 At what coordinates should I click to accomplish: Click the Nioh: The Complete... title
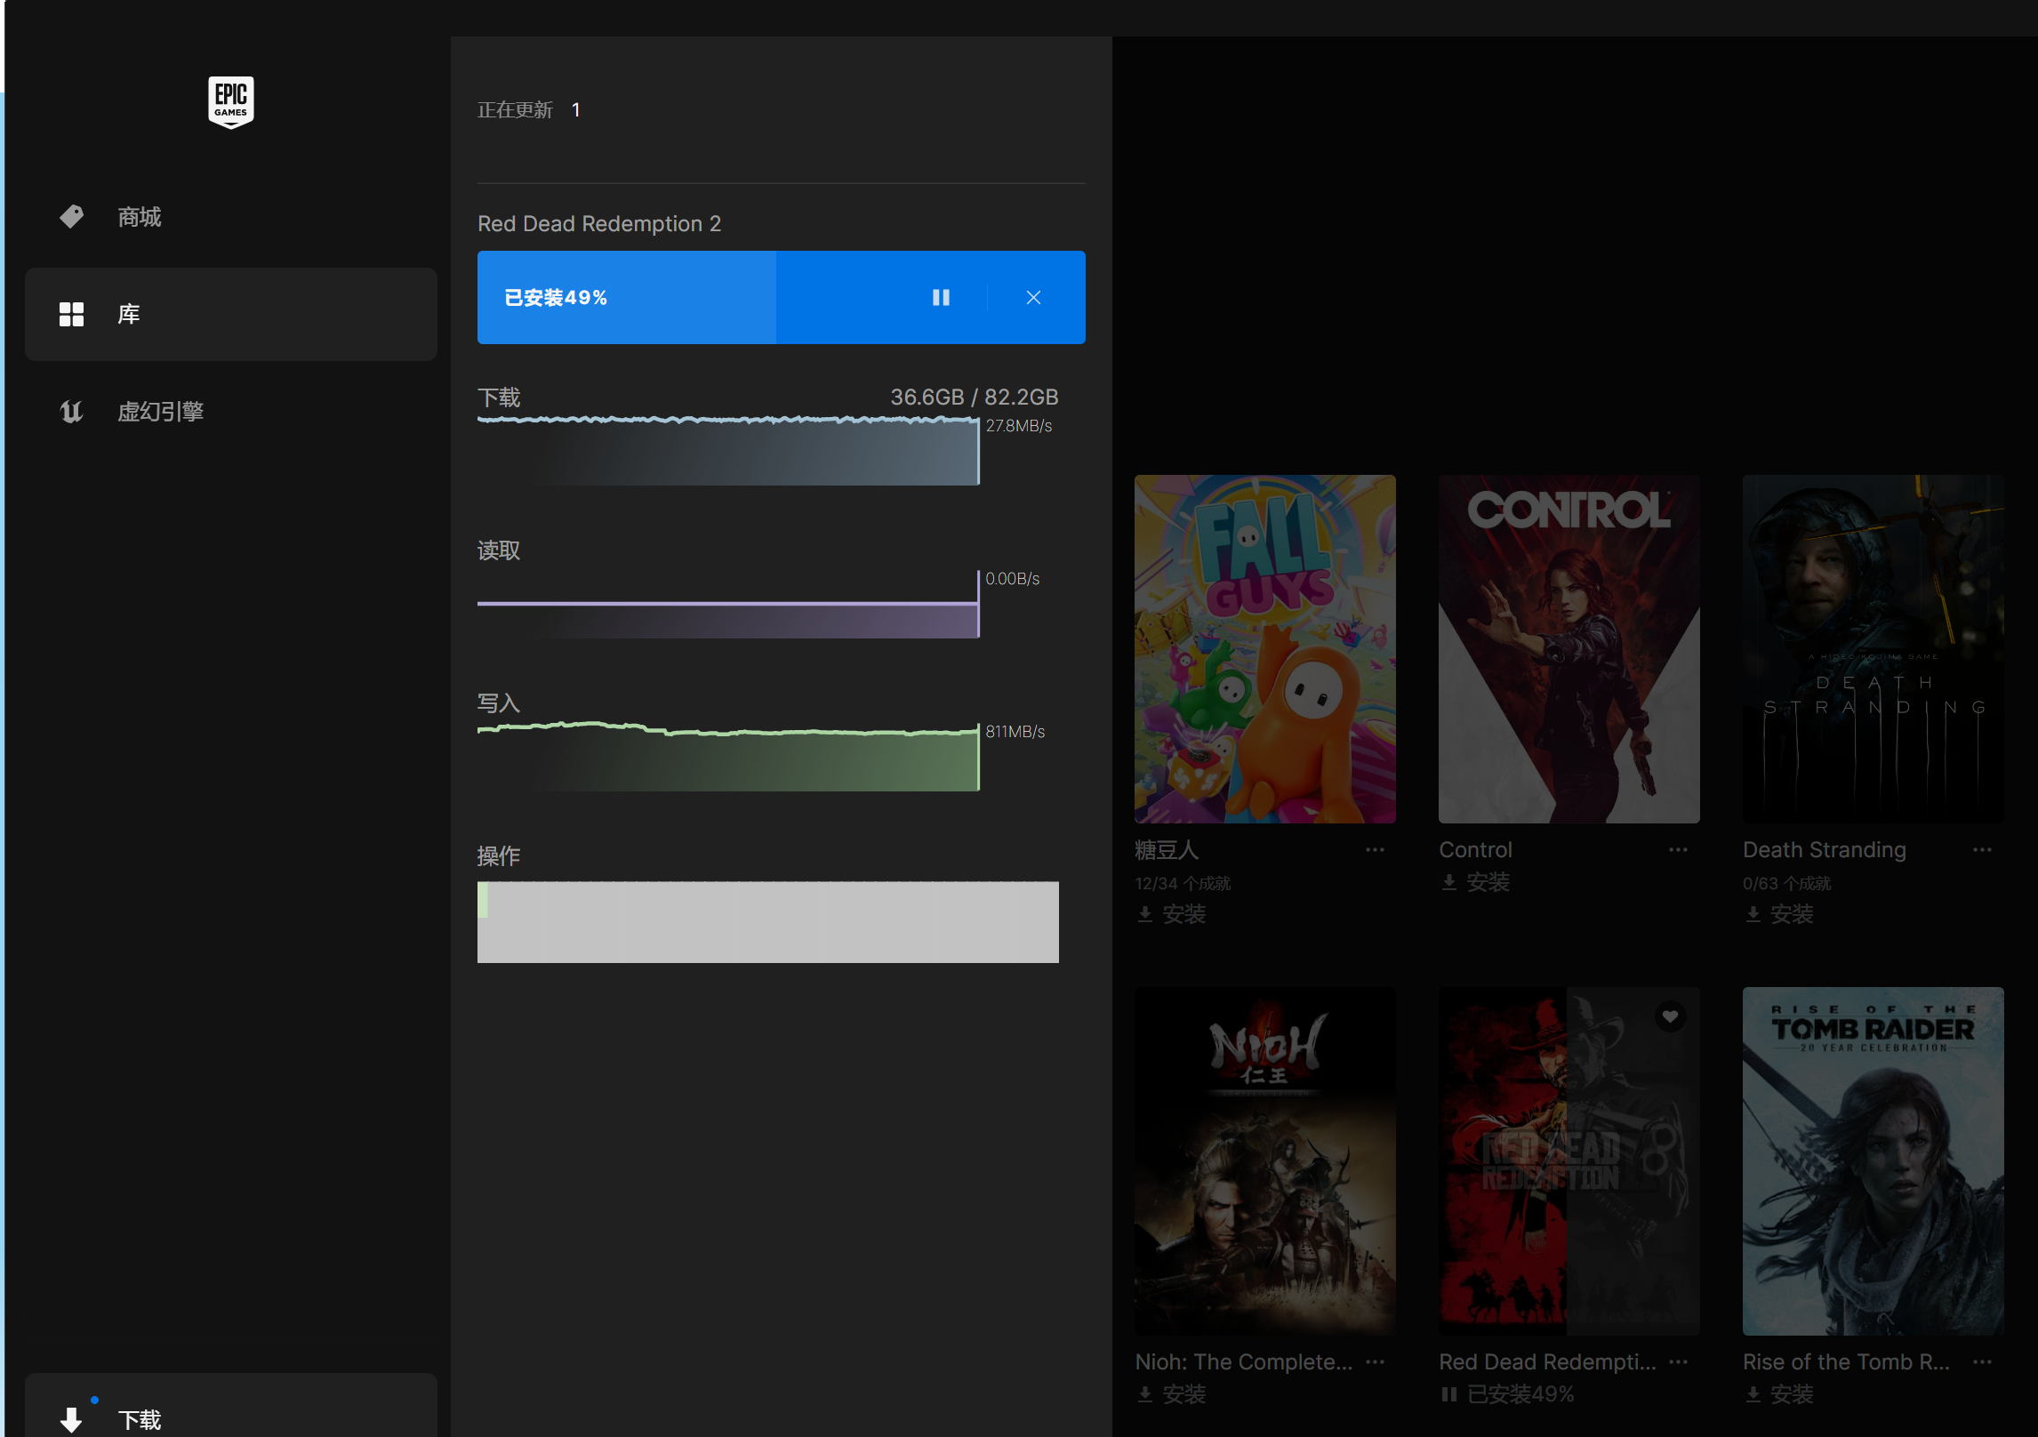coord(1244,1362)
